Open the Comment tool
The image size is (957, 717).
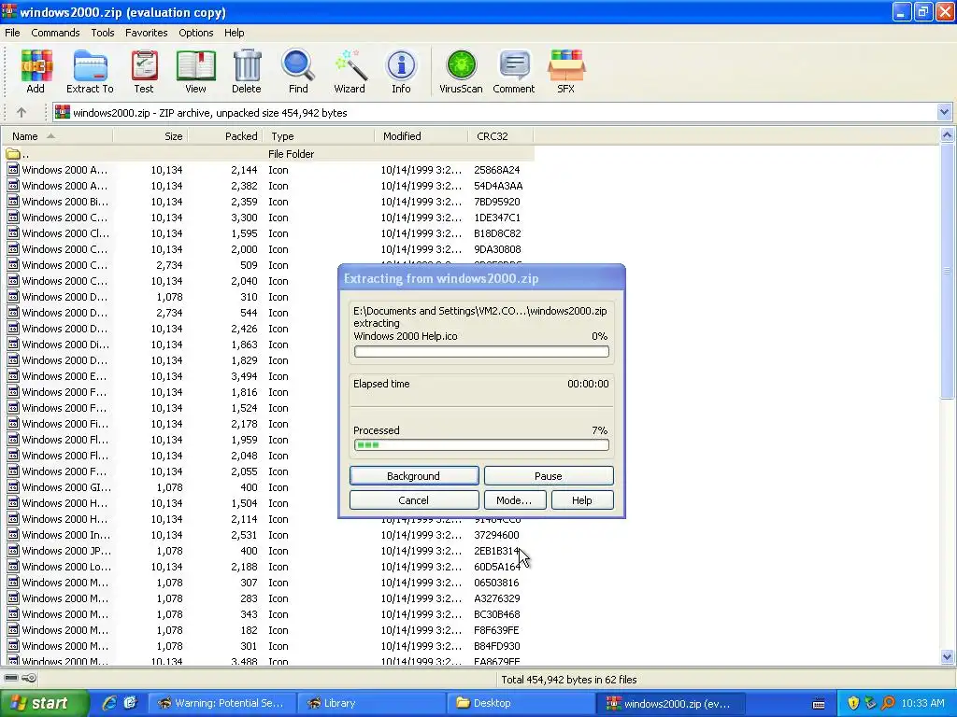click(514, 71)
